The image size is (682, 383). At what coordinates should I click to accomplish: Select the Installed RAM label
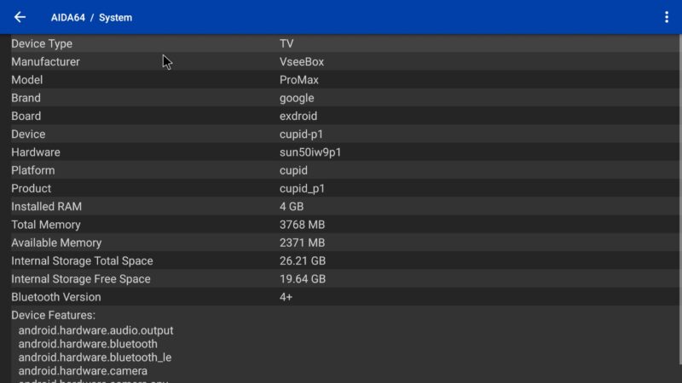coord(47,207)
